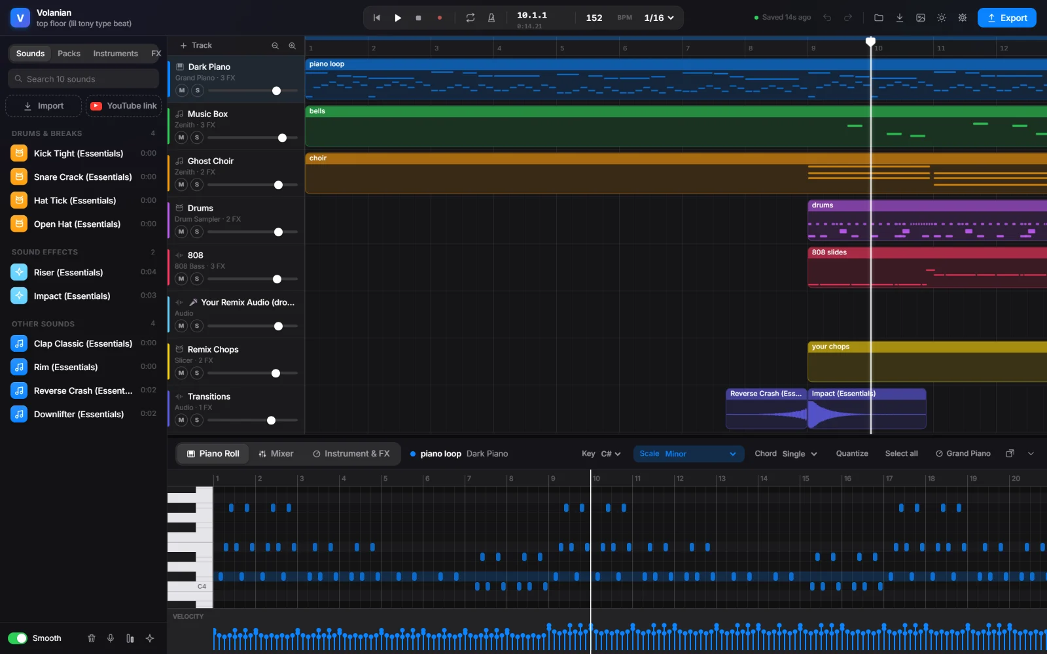Click the image icon in top toolbar
The height and width of the screenshot is (654, 1047).
[x=921, y=18]
